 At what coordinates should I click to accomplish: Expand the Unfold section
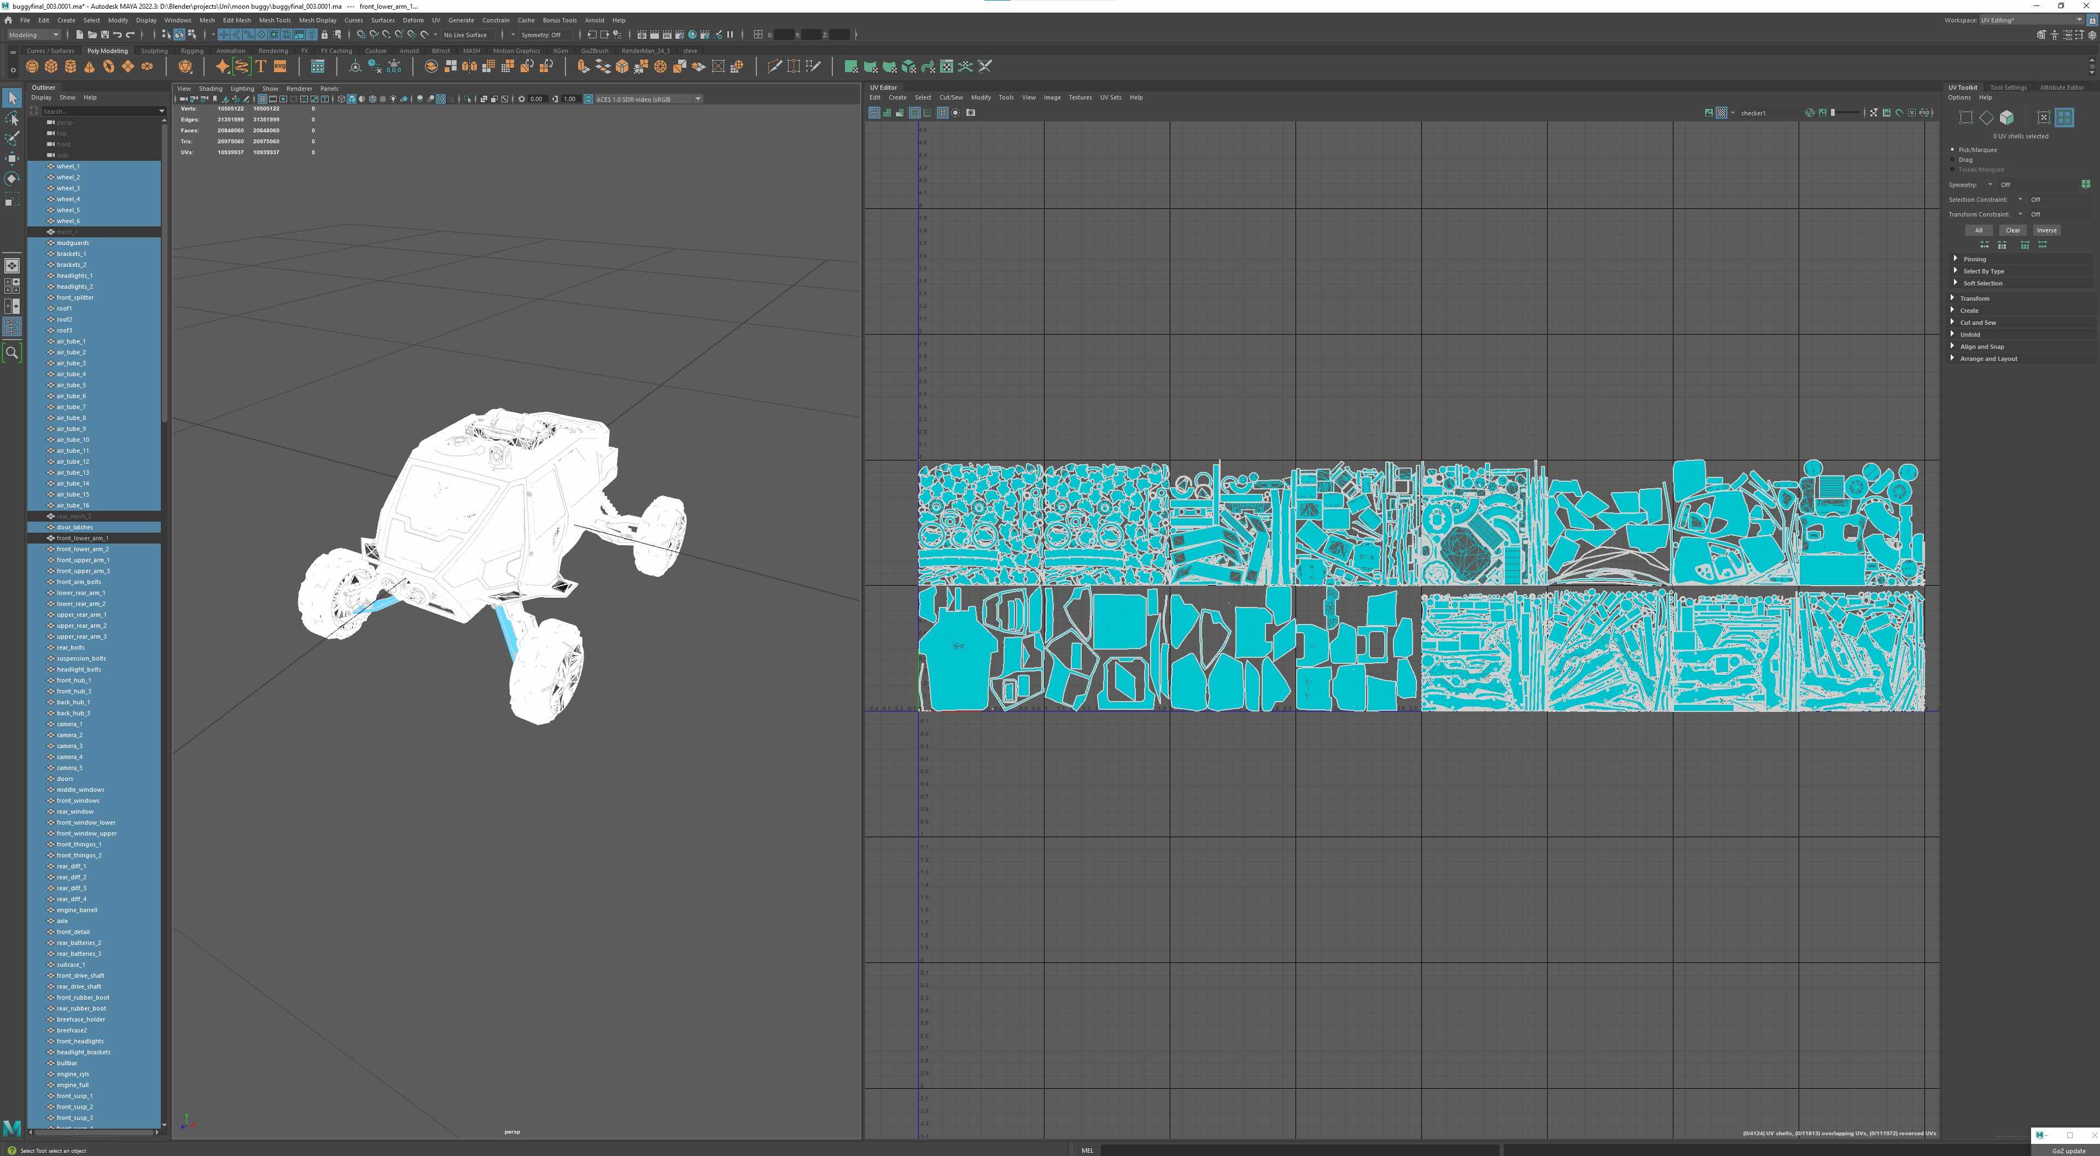pyautogui.click(x=1969, y=334)
